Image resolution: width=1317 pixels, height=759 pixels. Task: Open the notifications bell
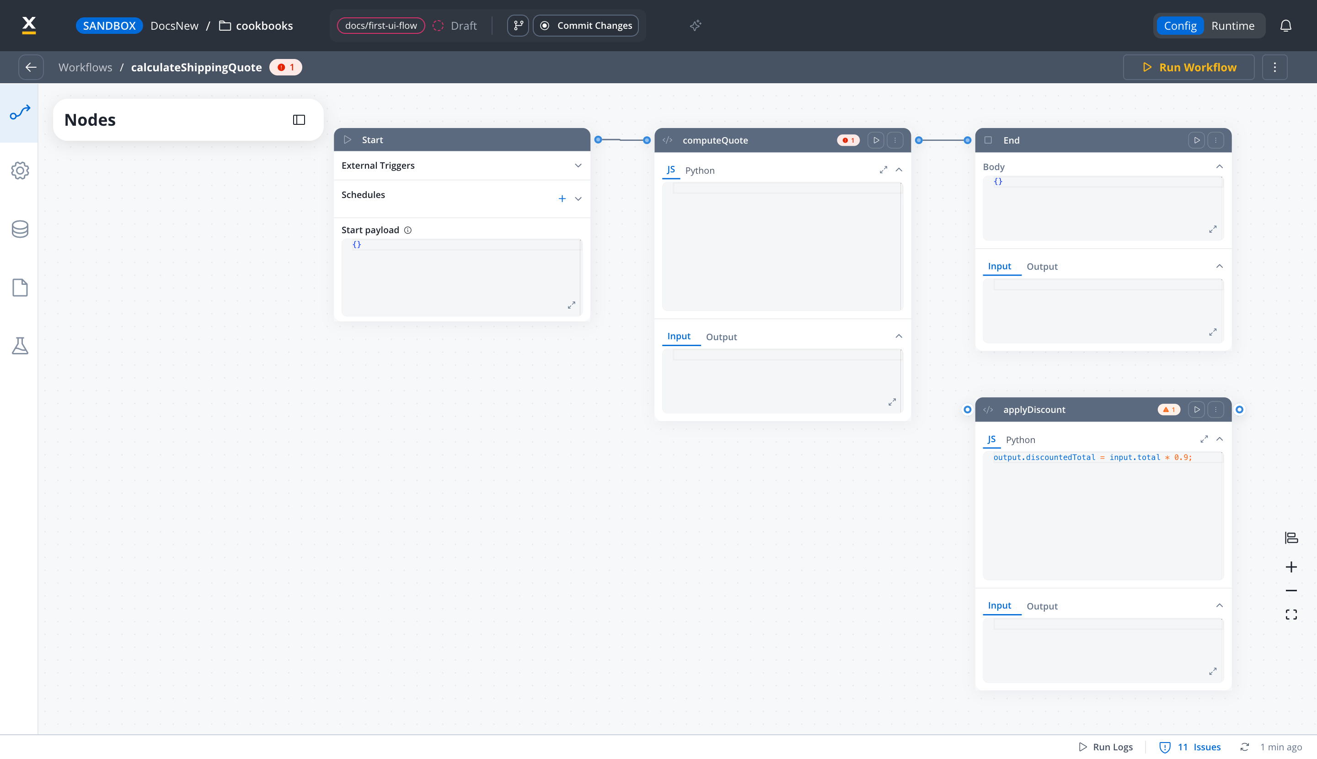point(1286,26)
